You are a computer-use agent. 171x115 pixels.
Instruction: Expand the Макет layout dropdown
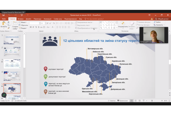24,22
